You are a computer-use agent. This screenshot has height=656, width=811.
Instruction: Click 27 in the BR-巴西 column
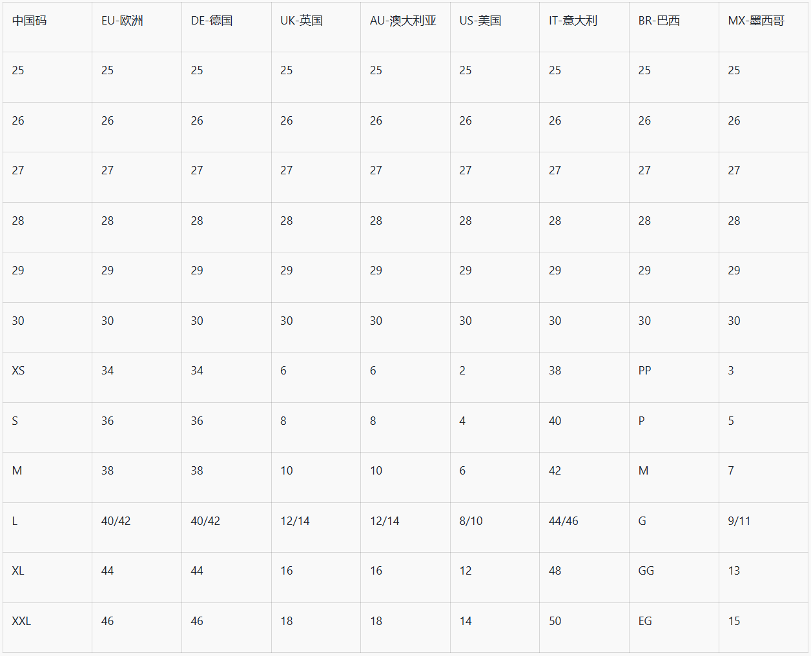click(644, 170)
